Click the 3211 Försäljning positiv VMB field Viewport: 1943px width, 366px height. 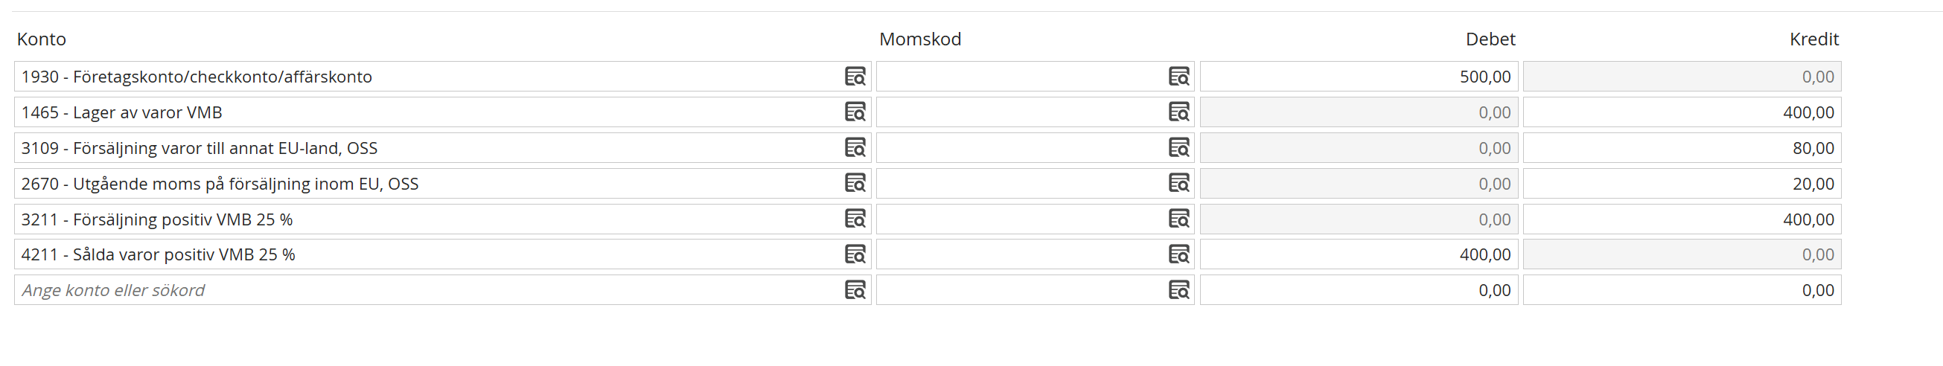(x=443, y=219)
